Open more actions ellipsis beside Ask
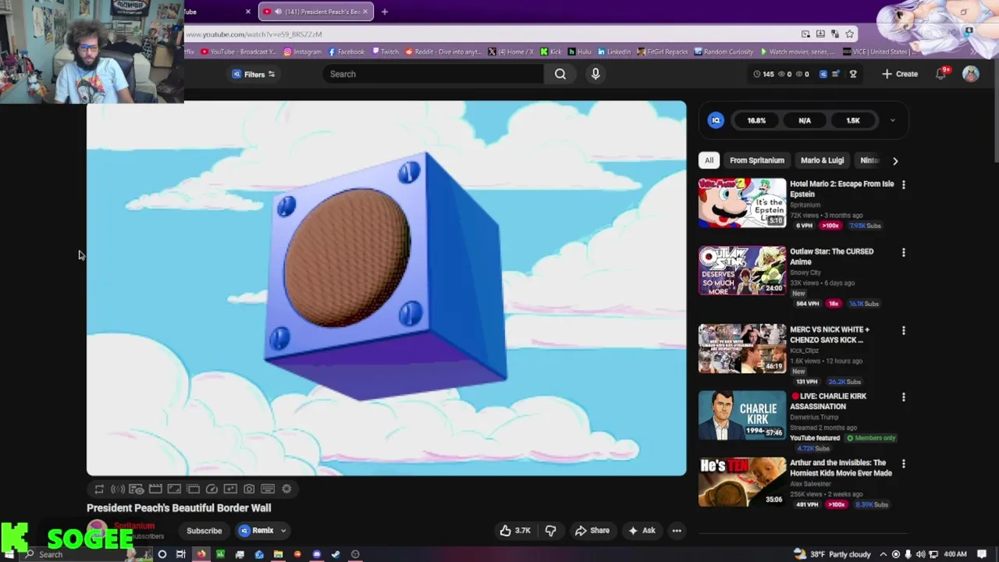This screenshot has width=999, height=562. 677,531
